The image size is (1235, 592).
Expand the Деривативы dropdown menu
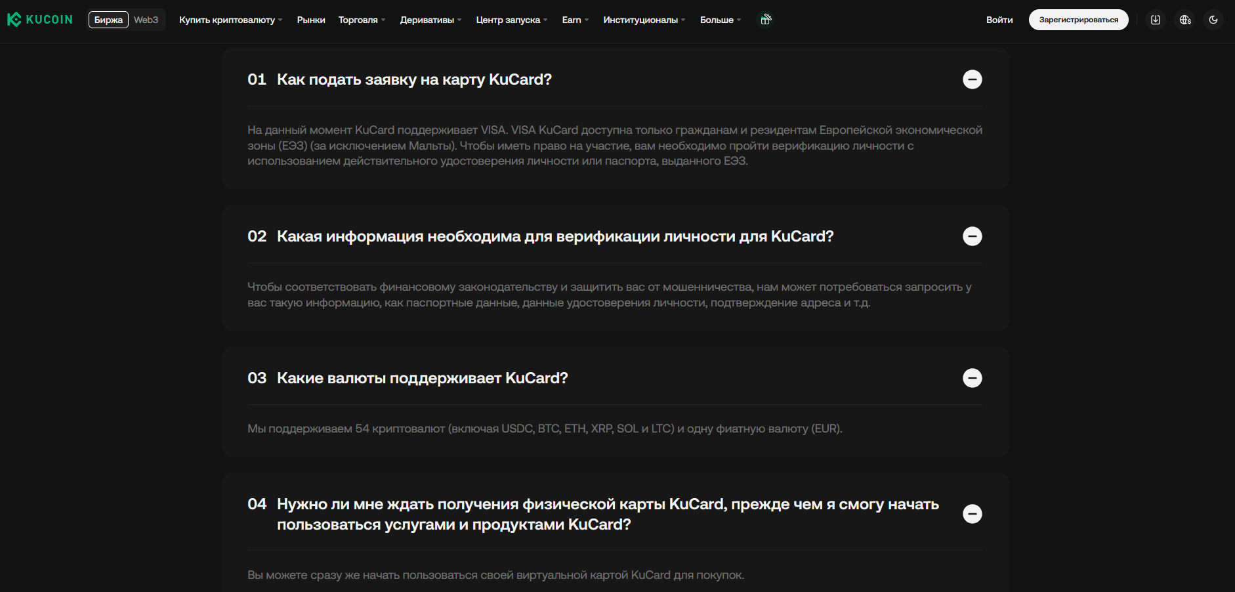[x=430, y=20]
